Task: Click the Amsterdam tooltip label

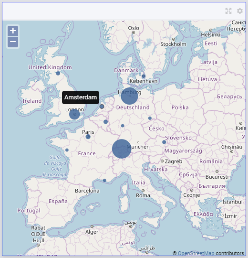Action: click(81, 97)
